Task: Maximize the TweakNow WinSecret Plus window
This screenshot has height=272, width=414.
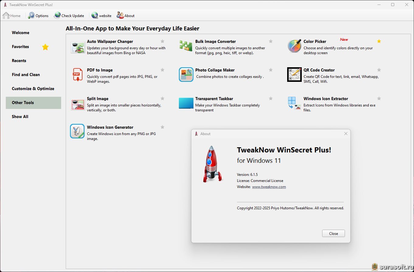Action: click(x=393, y=5)
